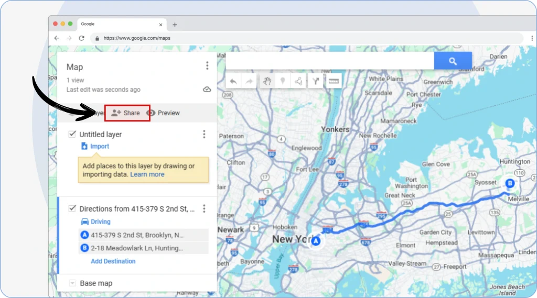Select the add directions tool

click(315, 81)
